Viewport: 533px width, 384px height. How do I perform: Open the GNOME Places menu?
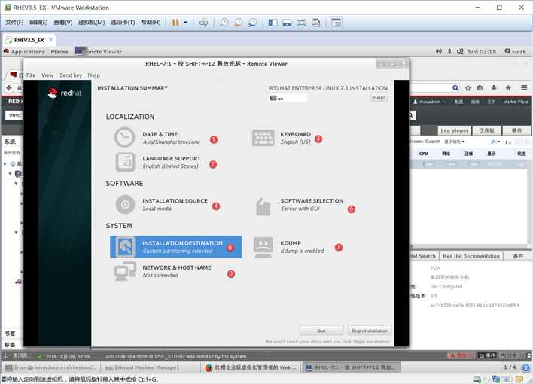coord(59,52)
